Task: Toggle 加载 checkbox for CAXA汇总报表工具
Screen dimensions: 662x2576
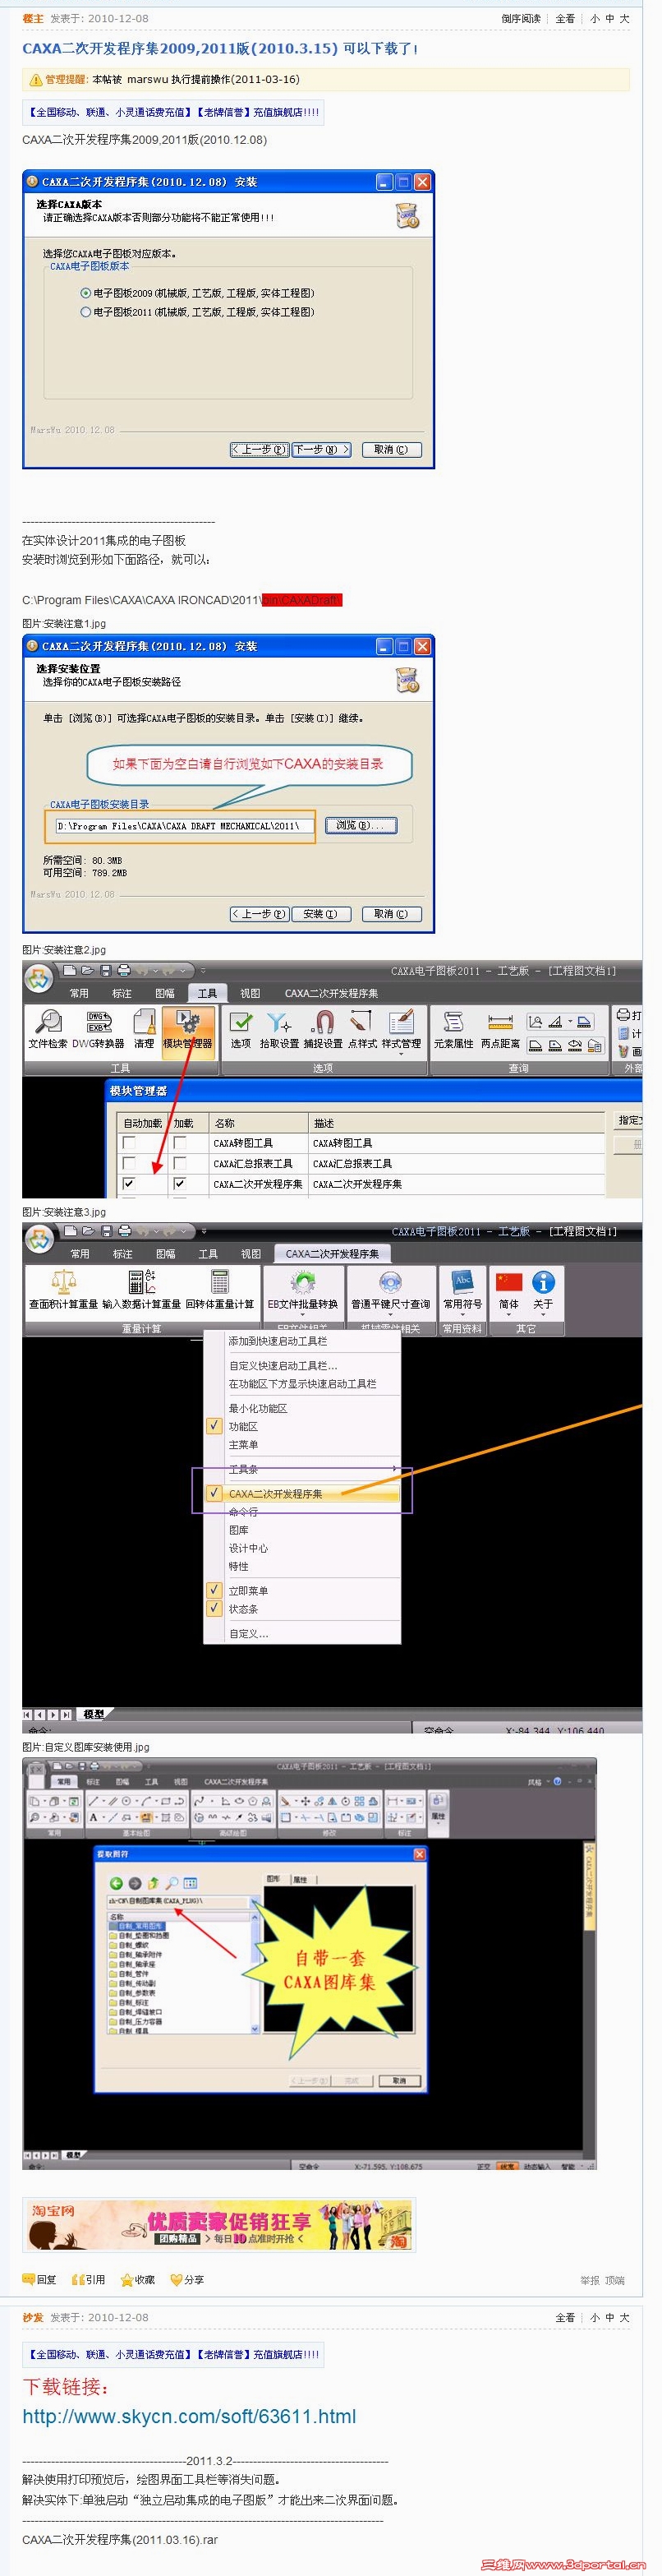Action: (x=180, y=1163)
